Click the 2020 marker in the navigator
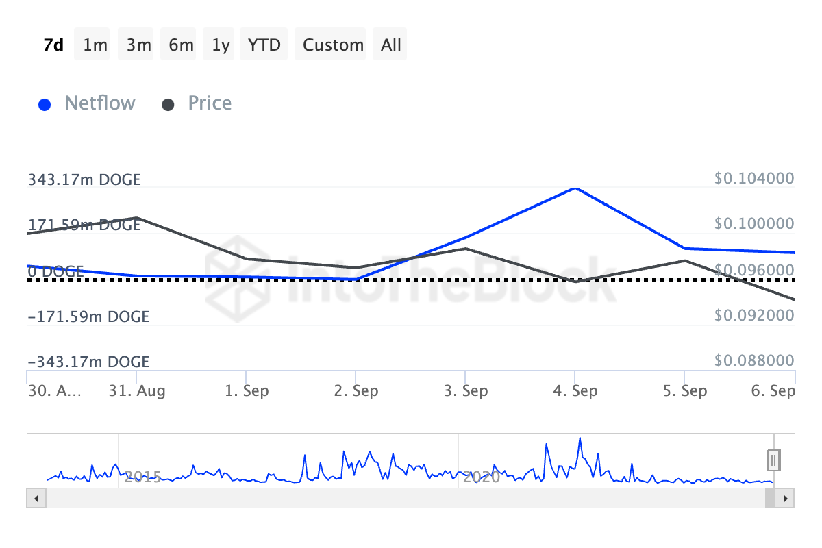This screenshot has width=822, height=548. click(x=481, y=477)
